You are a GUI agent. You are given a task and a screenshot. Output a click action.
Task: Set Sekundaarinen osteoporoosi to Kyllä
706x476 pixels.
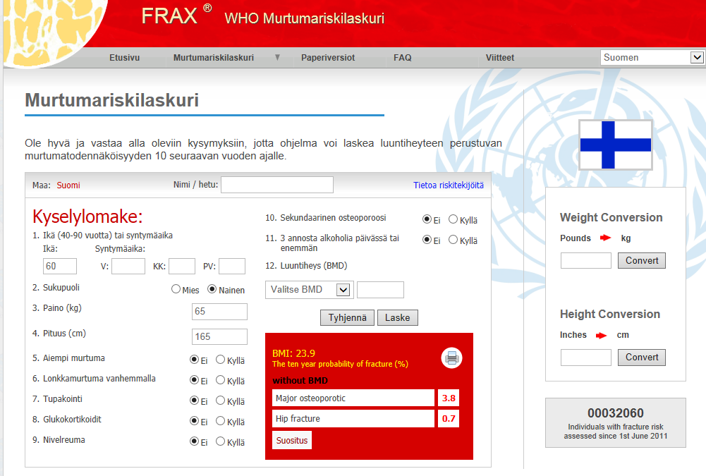453,219
